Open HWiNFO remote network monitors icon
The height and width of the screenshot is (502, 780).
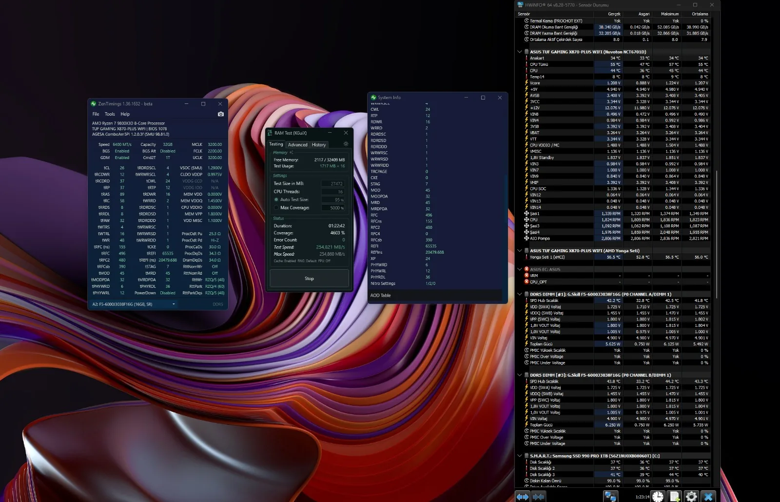[x=610, y=496]
